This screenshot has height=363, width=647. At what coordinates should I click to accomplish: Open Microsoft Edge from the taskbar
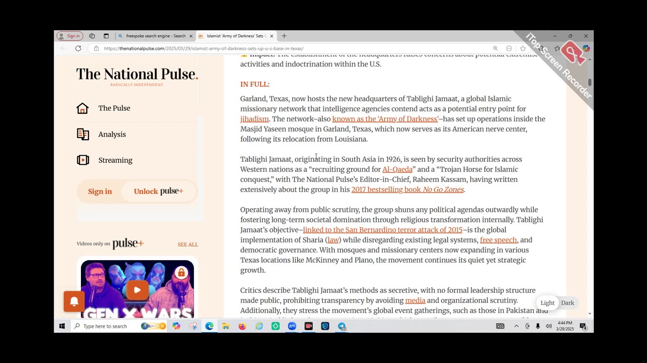pyautogui.click(x=209, y=326)
